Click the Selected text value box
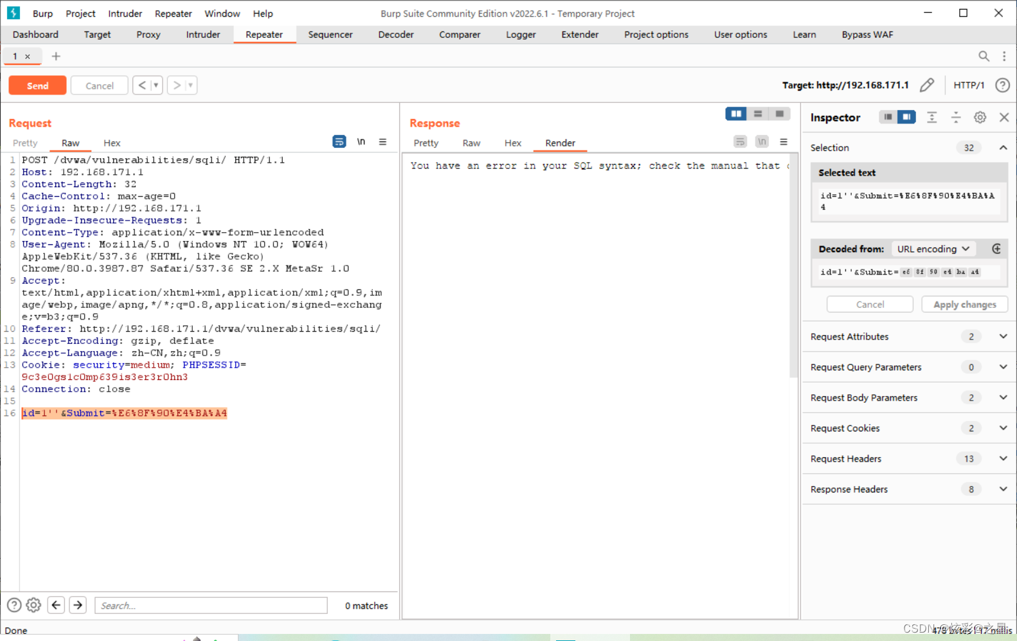Viewport: 1017px width, 641px height. [909, 201]
